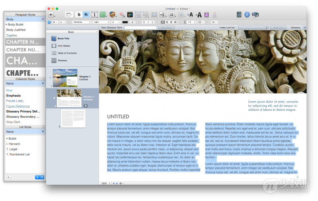Screen dimensions: 318x201
Task: Toggle underline formatting
Action: (153, 22)
